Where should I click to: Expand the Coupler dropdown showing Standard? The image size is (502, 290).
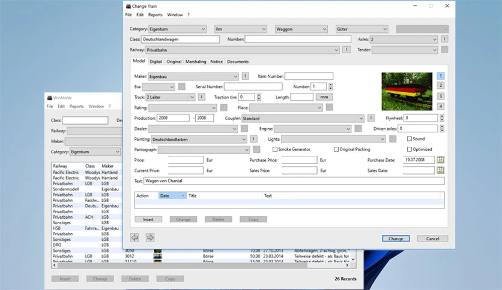click(x=303, y=119)
